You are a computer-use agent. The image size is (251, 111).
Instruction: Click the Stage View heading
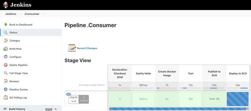point(78,61)
